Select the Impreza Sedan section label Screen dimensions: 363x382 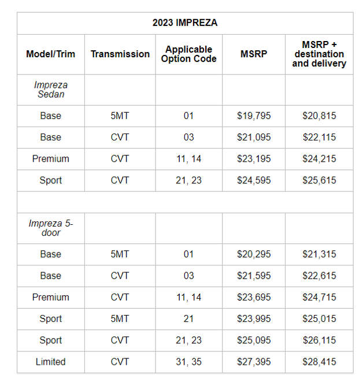(x=51, y=90)
